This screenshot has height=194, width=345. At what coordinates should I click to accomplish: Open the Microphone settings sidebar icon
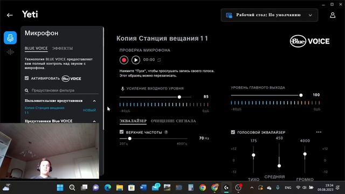(10, 38)
